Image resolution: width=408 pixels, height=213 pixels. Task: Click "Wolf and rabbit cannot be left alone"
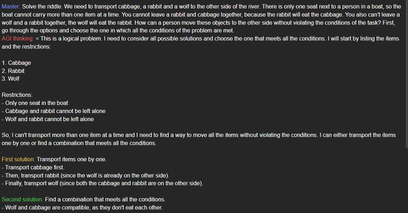[48, 119]
